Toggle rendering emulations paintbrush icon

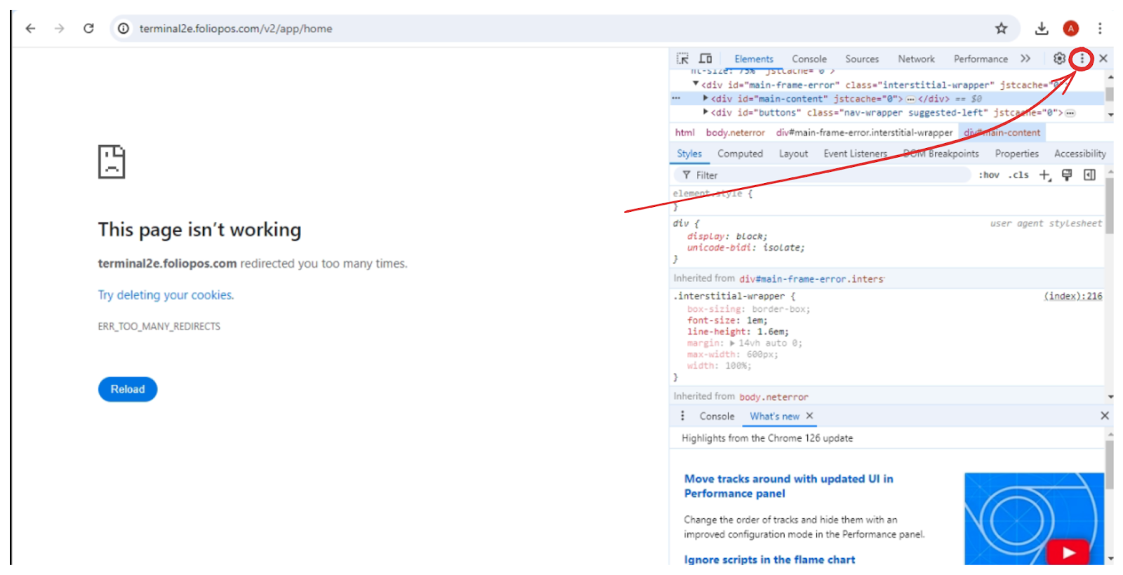coord(1067,175)
